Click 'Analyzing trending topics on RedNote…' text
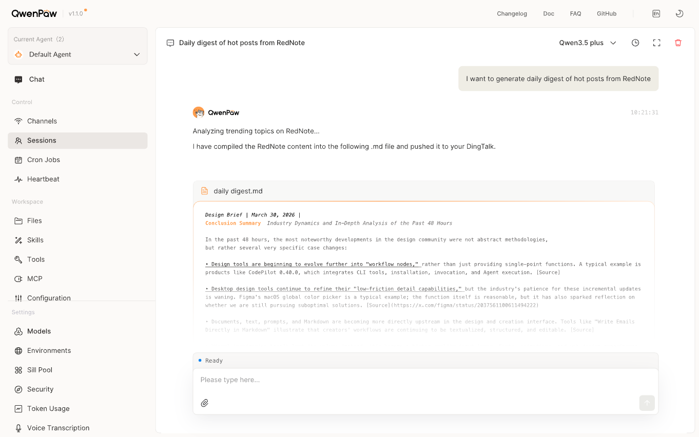699x437 pixels. click(x=256, y=131)
